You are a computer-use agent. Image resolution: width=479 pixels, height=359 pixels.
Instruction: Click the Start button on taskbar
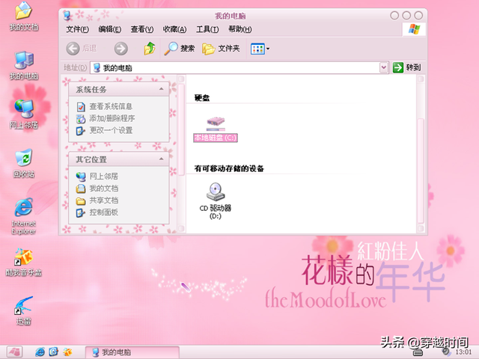pos(15,352)
